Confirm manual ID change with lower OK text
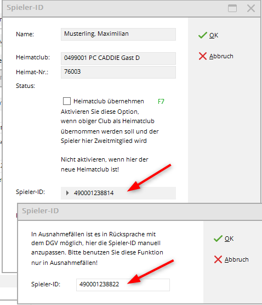Image resolution: width=262 pixels, height=305 pixels. [229, 239]
